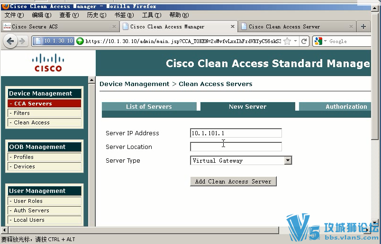Expand the Server Type dropdown
Screen dimensions: 381x244
[x=288, y=160]
